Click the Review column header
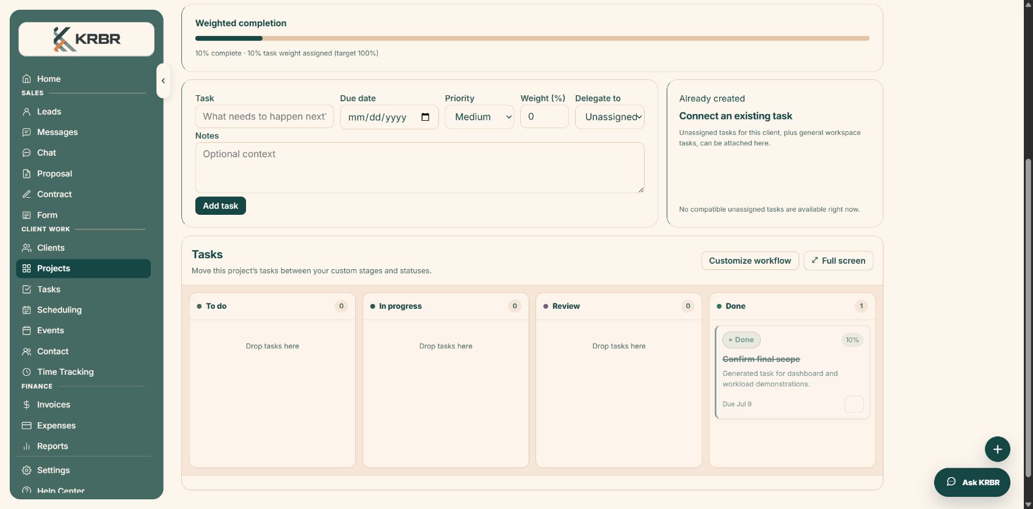1033x509 pixels. point(619,306)
